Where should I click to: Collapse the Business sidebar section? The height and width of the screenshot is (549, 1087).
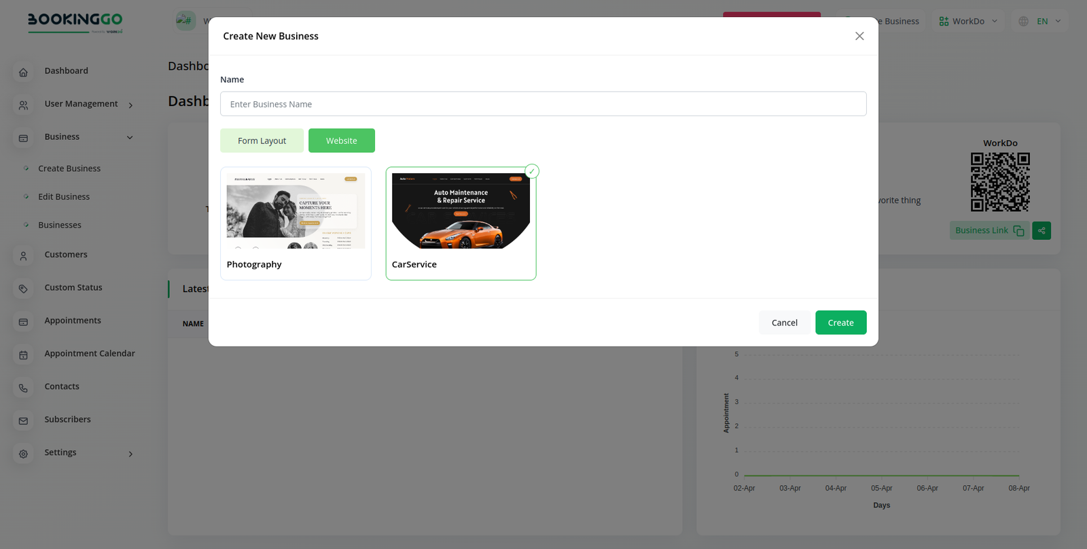[x=130, y=138]
